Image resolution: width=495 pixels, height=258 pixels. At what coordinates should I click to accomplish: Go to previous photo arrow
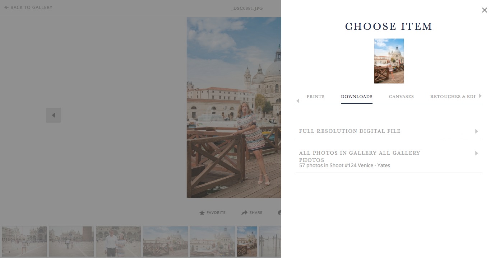(x=54, y=115)
